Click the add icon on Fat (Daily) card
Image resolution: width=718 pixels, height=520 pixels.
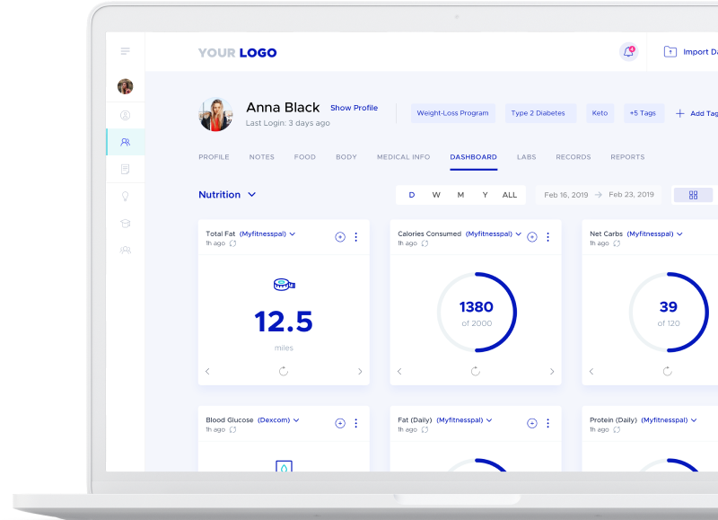(x=531, y=423)
